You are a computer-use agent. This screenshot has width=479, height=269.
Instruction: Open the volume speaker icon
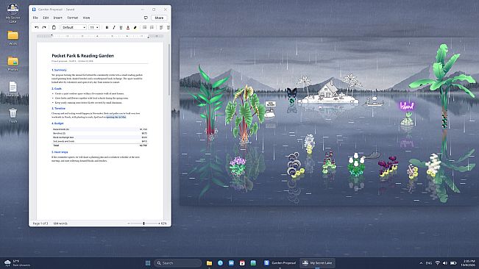[444, 263]
